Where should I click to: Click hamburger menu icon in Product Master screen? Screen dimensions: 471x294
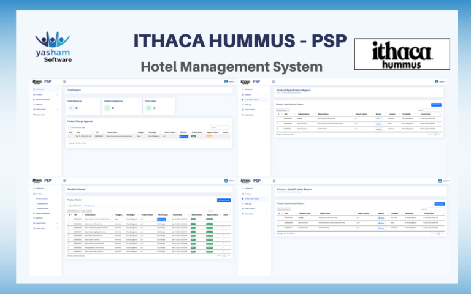pos(64,181)
